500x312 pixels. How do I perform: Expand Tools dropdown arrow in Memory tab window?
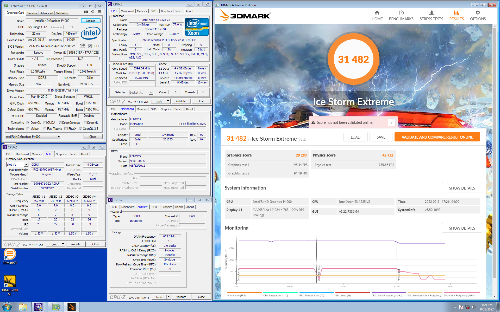[168, 297]
